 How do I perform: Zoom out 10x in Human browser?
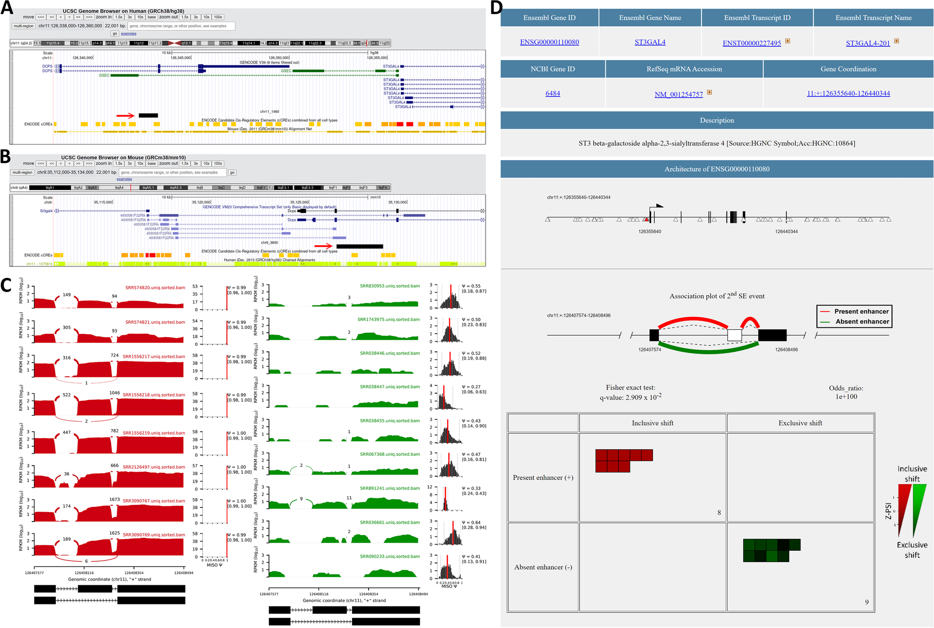(206, 17)
